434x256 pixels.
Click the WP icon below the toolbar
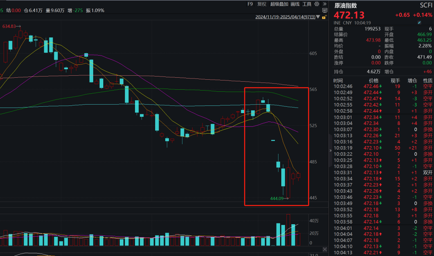(x=324, y=10)
